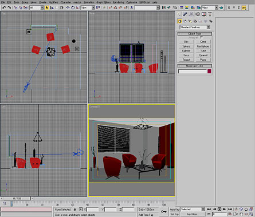Restrict transform to Z axis
Image resolution: width=255 pixels, height=217 pixels.
tap(239, 7)
